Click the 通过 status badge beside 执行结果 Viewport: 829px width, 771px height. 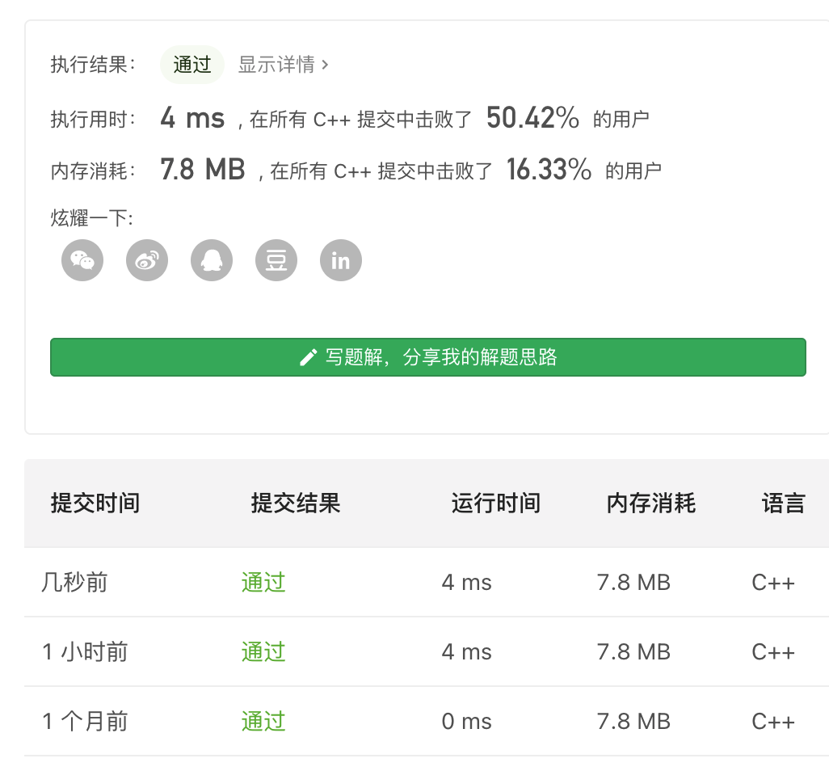tap(192, 65)
